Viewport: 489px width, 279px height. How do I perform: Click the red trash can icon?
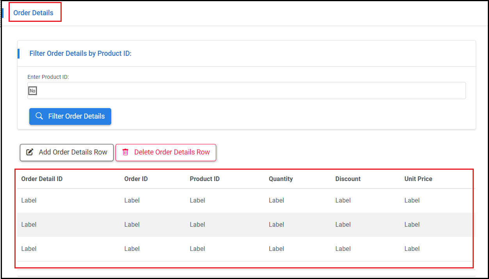(x=125, y=152)
